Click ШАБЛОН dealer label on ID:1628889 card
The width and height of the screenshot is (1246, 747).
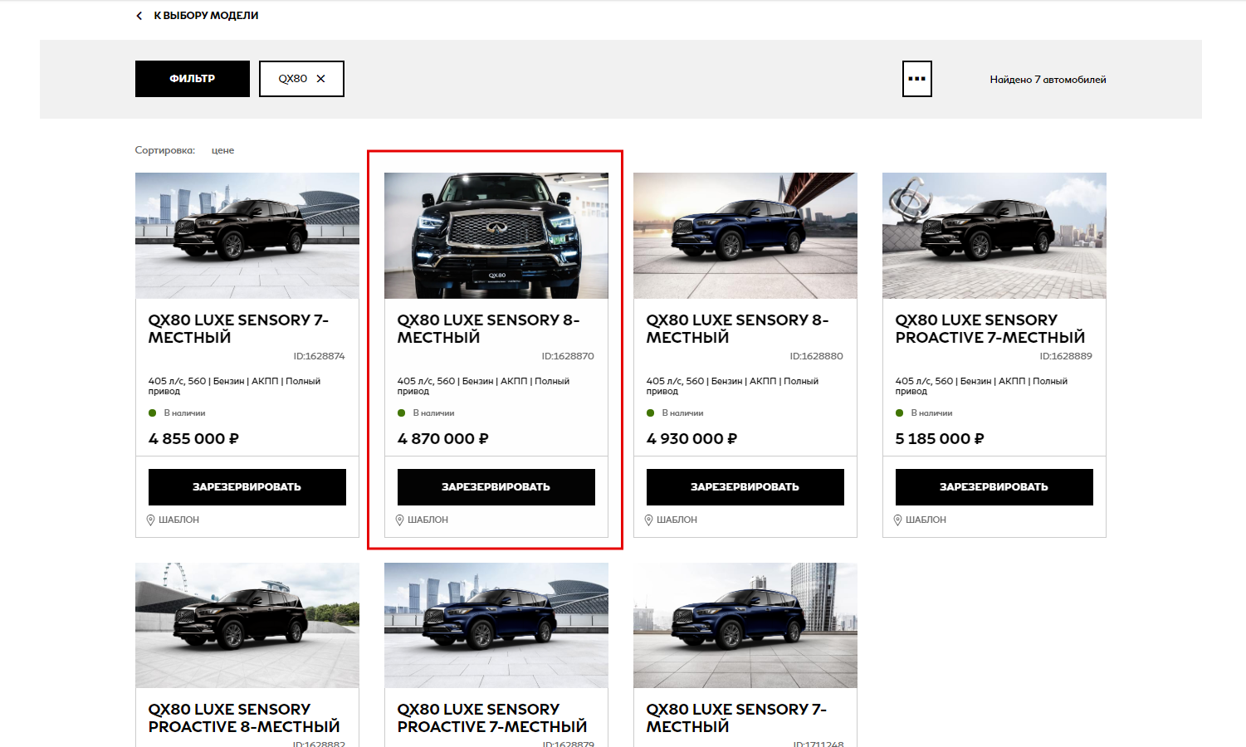coord(926,520)
